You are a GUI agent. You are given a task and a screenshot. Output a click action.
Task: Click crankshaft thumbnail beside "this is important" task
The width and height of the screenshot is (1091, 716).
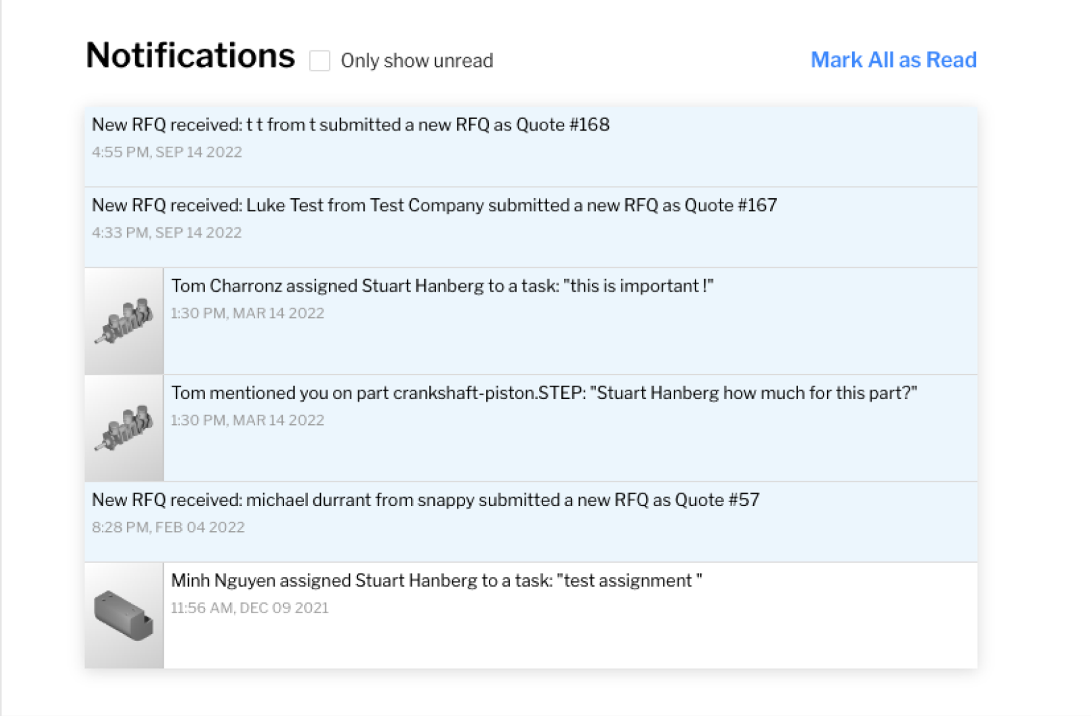click(x=124, y=321)
